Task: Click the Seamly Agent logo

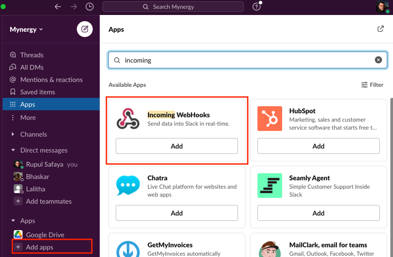Action: (270, 186)
